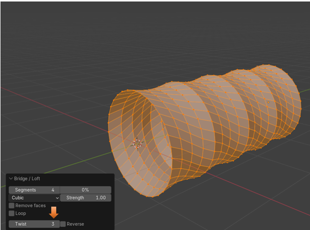310x230 pixels.
Task: Click the Reverse label text
Action: click(75, 224)
